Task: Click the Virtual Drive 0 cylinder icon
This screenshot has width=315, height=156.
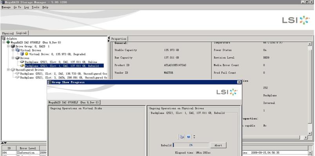Action: pyautogui.click(x=22, y=54)
